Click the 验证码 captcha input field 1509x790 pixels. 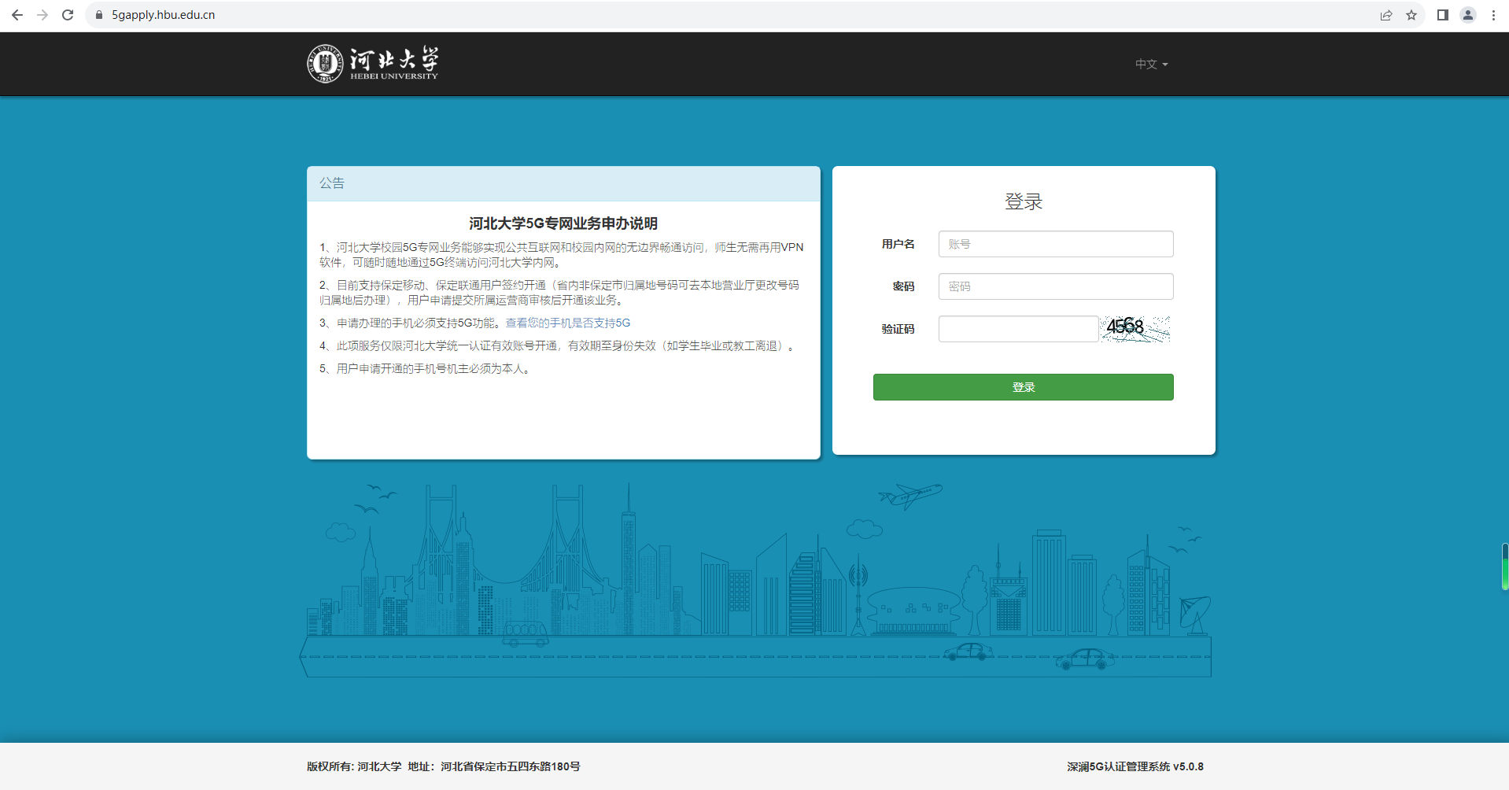[x=1018, y=329]
